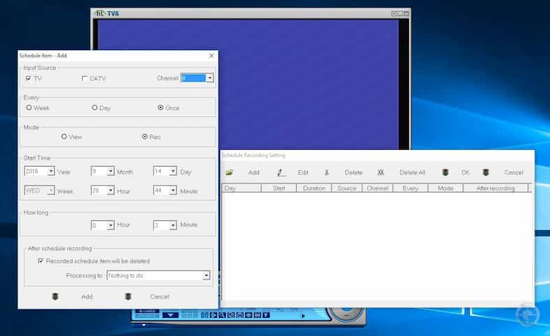Open the Channel dropdown
The height and width of the screenshot is (336, 550).
(x=209, y=78)
